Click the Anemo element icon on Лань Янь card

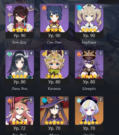click(x=10, y=54)
